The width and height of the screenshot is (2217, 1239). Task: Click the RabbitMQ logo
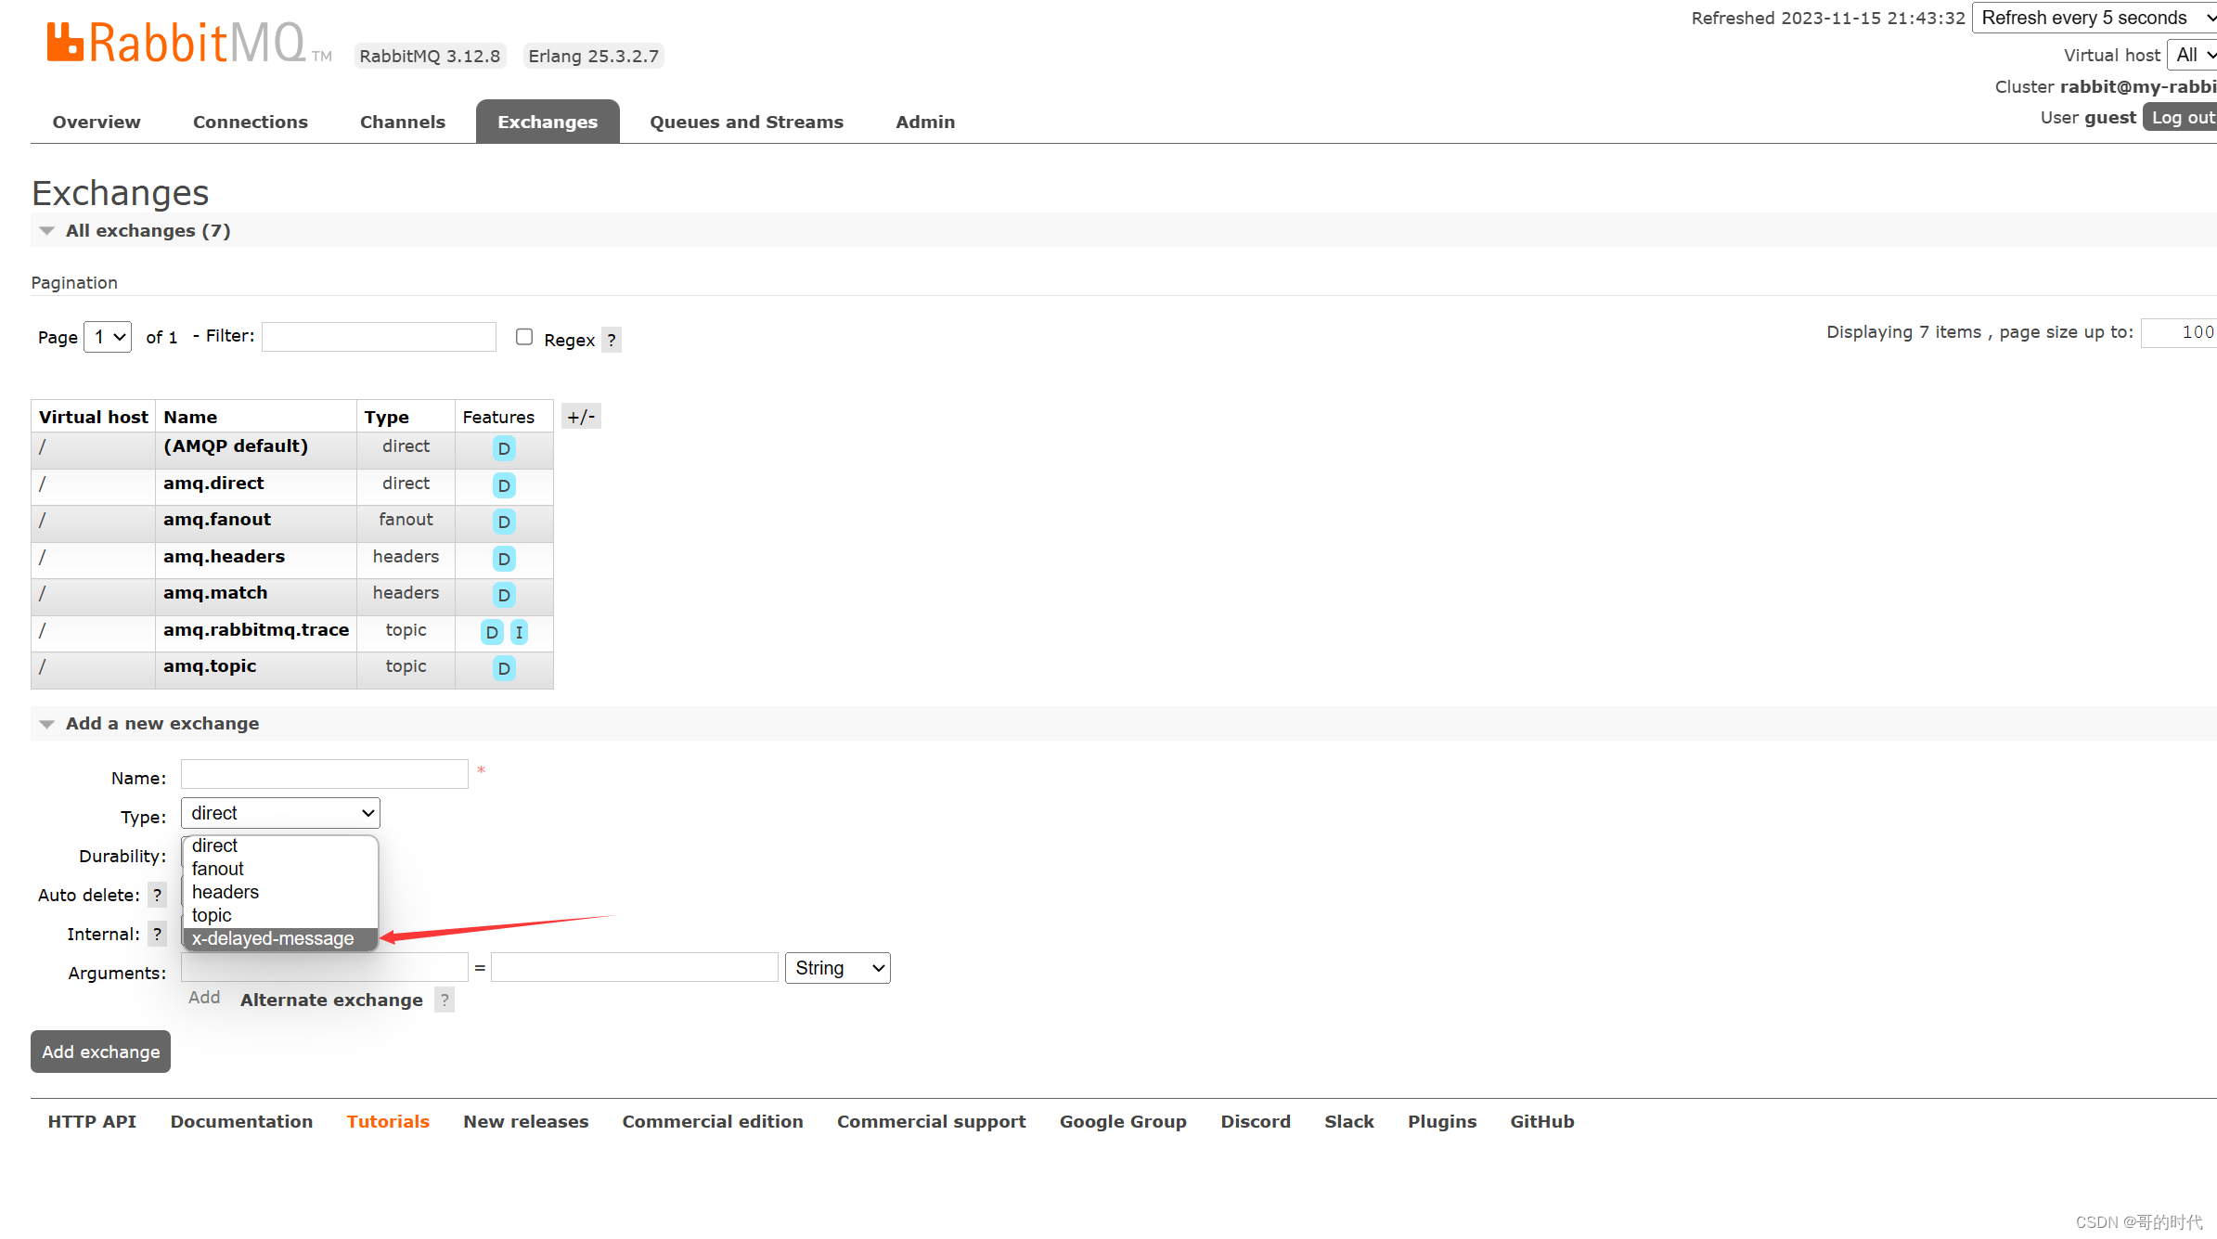[x=176, y=43]
